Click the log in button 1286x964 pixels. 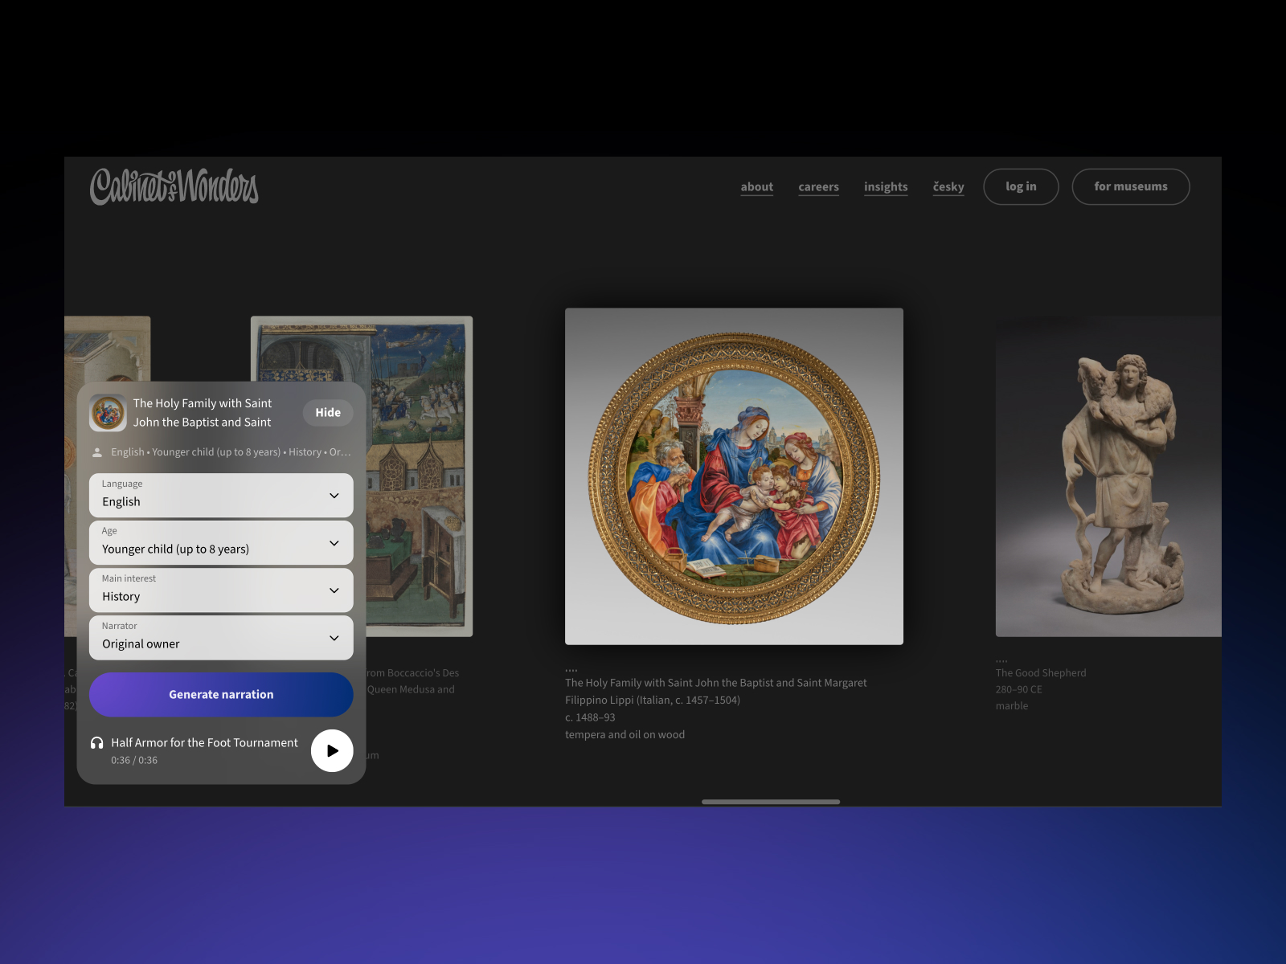[1021, 186]
